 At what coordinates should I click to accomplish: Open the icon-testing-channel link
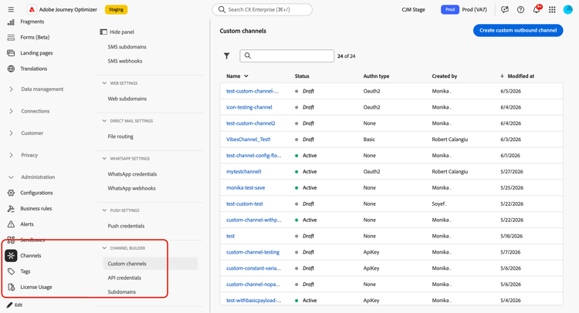(249, 107)
